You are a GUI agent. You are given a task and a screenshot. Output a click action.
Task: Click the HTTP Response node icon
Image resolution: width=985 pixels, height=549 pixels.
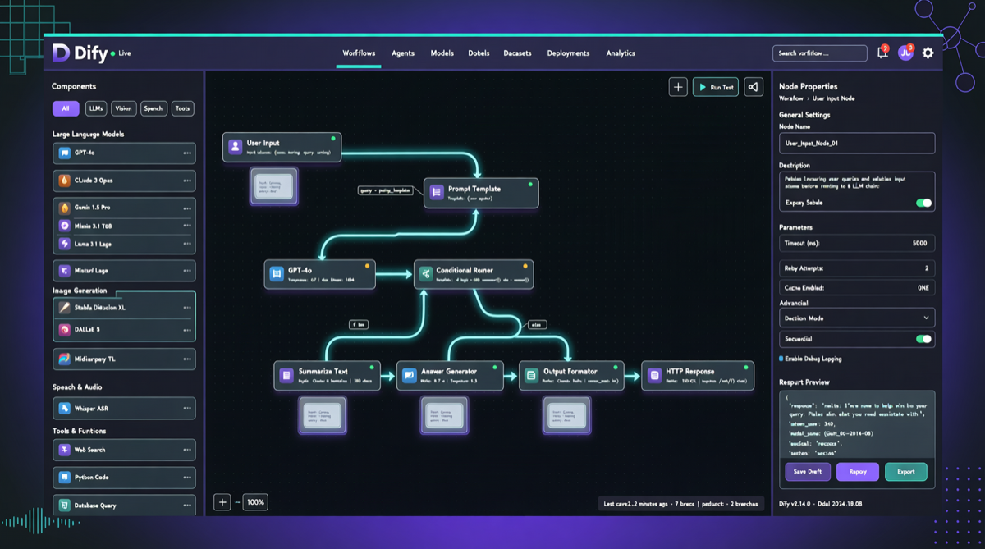(x=654, y=375)
